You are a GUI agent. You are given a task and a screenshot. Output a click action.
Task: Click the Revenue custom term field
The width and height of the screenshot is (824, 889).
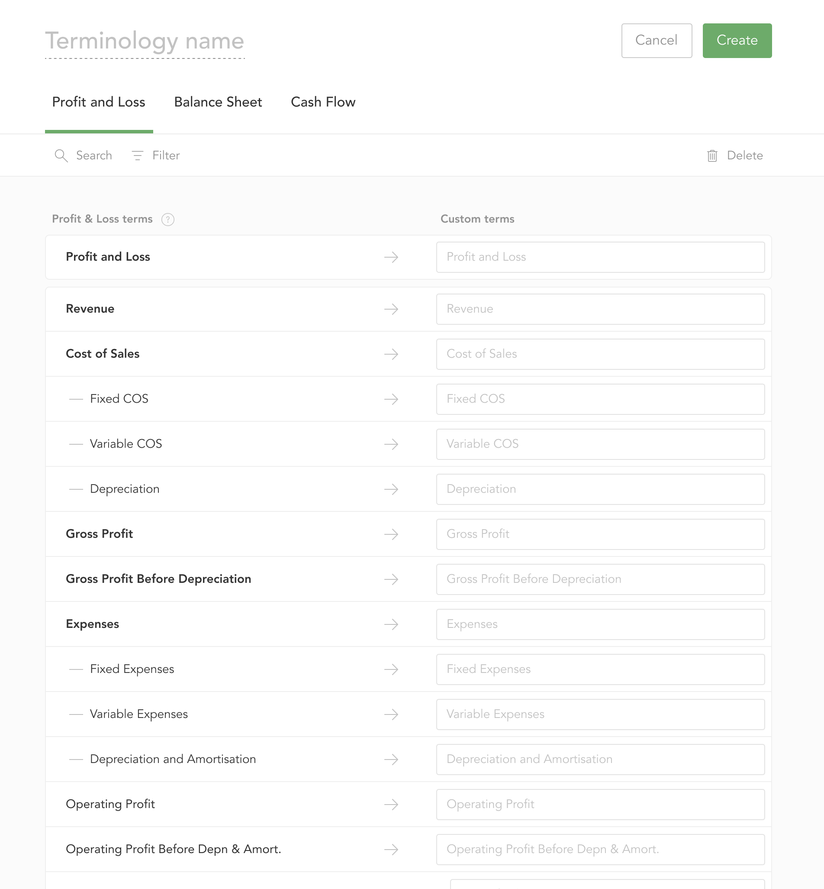pos(600,309)
